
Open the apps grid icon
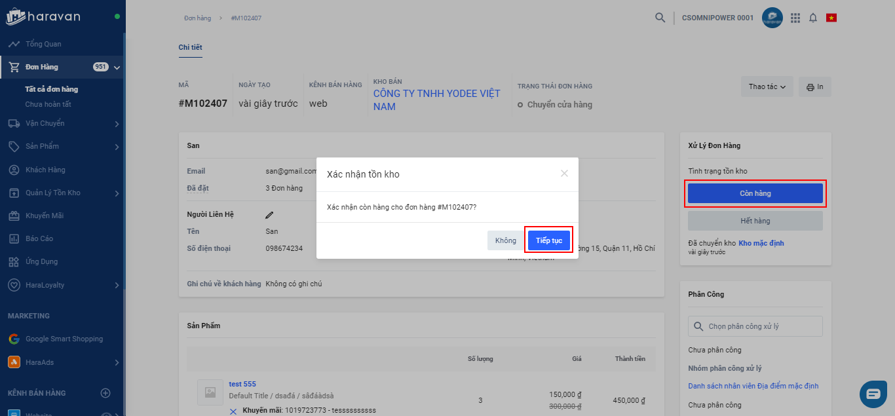coord(795,18)
